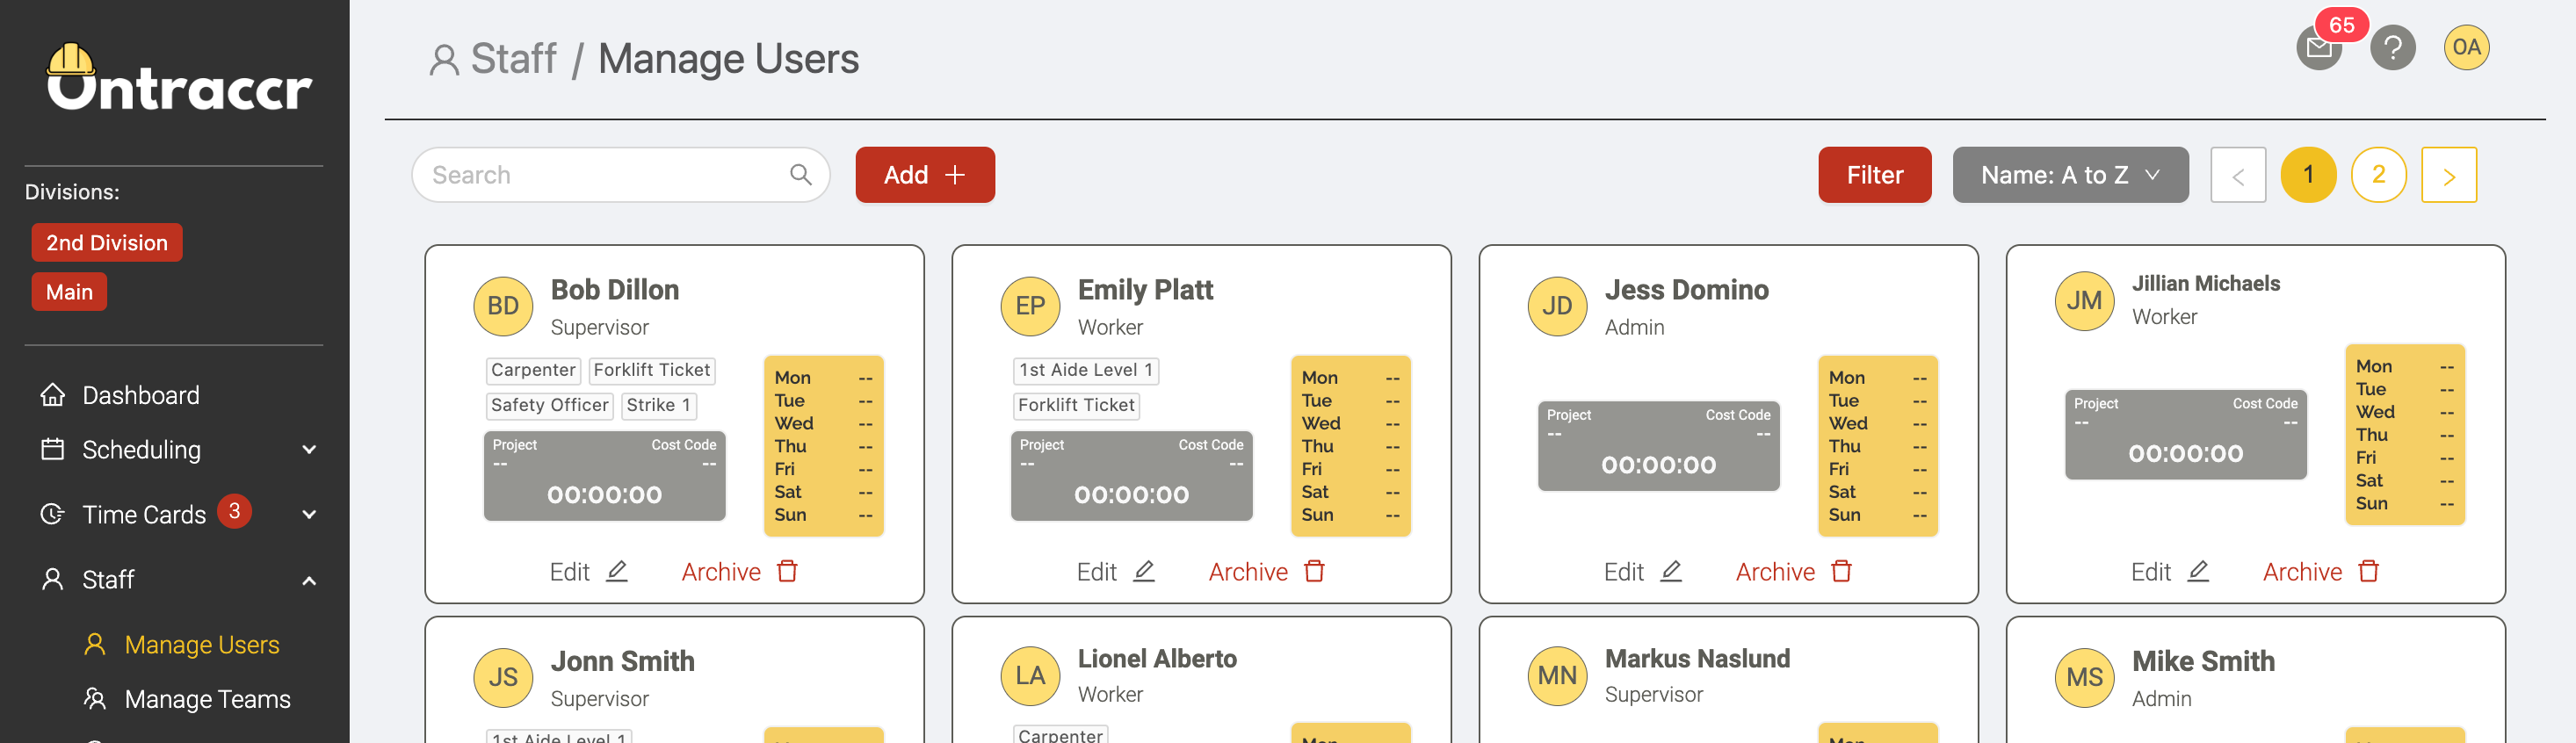The width and height of the screenshot is (2576, 743).
Task: Go to page 2 of users
Action: [2378, 175]
